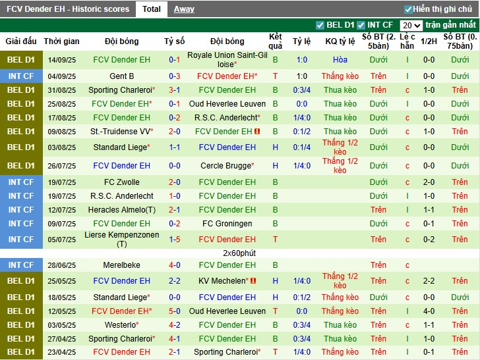Click the BEL D1 badge on 14/09/25 row

pos(20,60)
